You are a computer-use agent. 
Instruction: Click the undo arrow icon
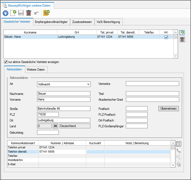coord(37,13)
